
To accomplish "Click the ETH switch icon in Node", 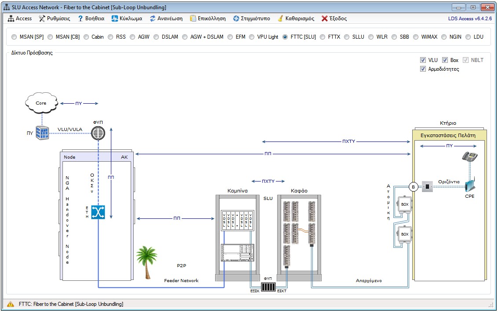I will pyautogui.click(x=98, y=212).
